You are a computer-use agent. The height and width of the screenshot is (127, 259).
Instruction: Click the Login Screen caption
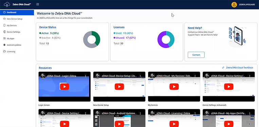(44, 105)
